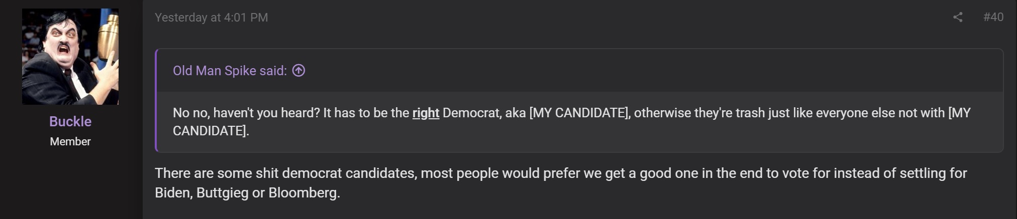Click the 'Member' title under Buckle
The image size is (1017, 219).
tap(70, 141)
